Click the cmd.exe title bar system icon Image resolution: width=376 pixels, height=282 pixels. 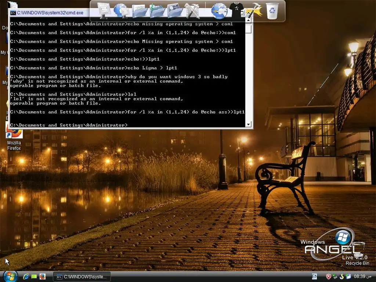(13, 13)
